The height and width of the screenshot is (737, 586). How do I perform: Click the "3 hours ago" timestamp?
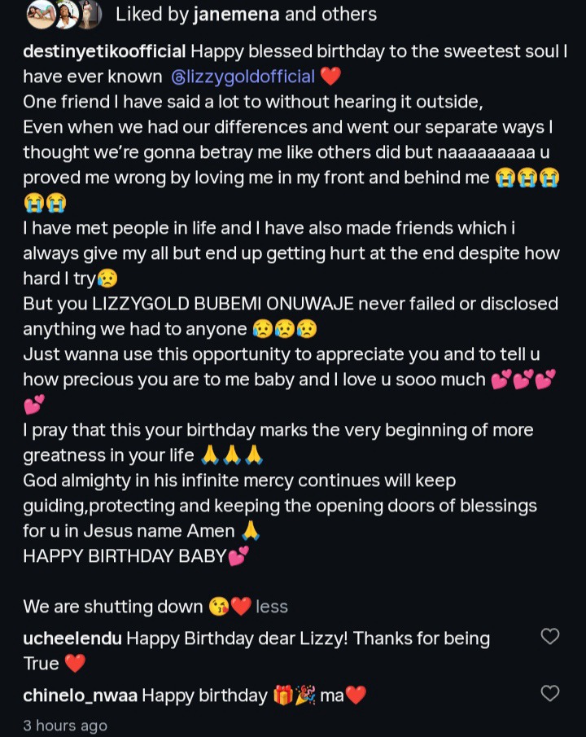pos(65,725)
